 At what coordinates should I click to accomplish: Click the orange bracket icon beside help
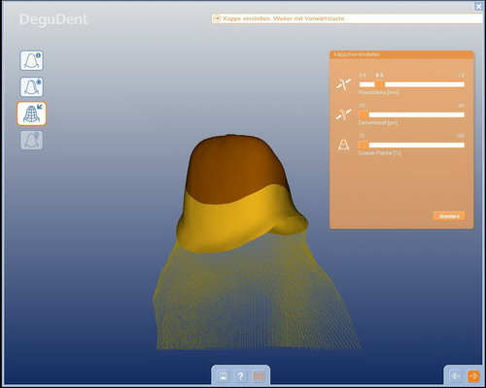point(259,376)
